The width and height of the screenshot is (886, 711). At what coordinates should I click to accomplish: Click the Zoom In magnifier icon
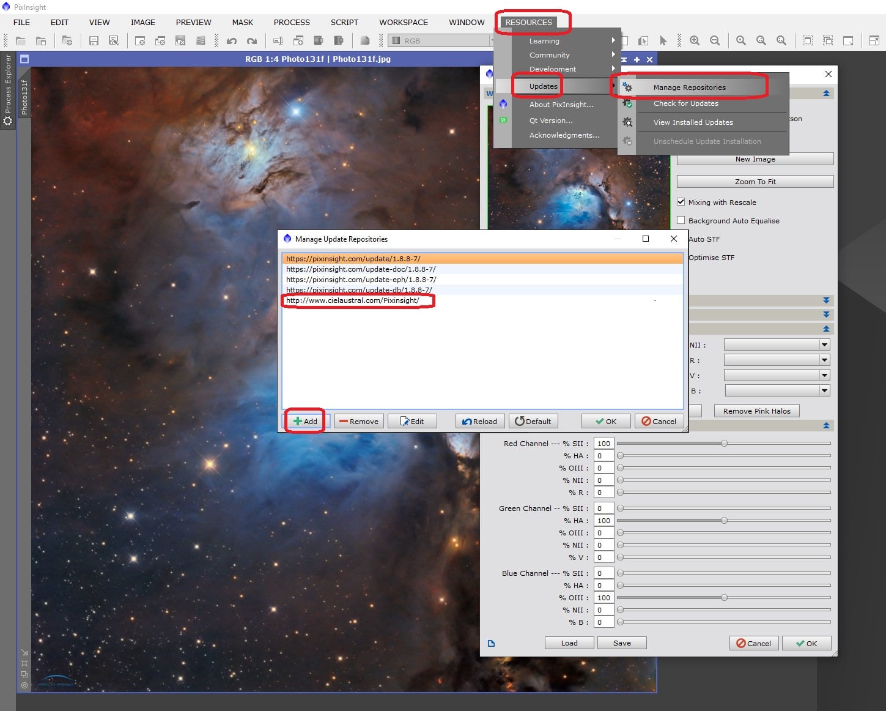point(695,41)
